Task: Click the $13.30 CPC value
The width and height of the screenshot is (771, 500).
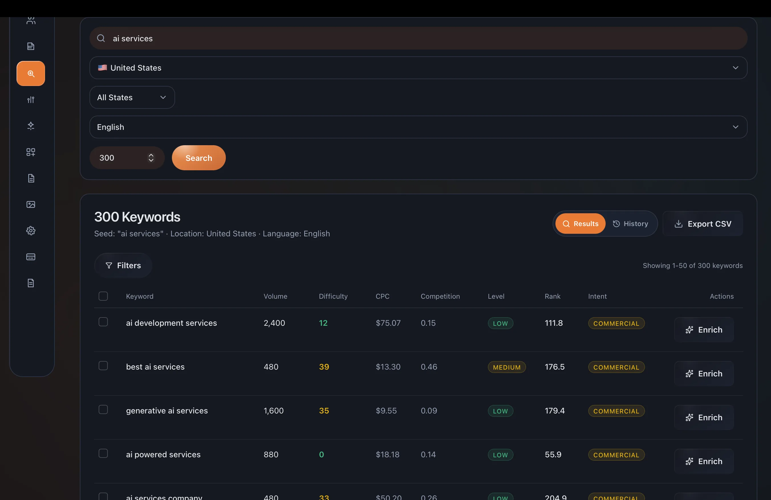Action: point(388,367)
